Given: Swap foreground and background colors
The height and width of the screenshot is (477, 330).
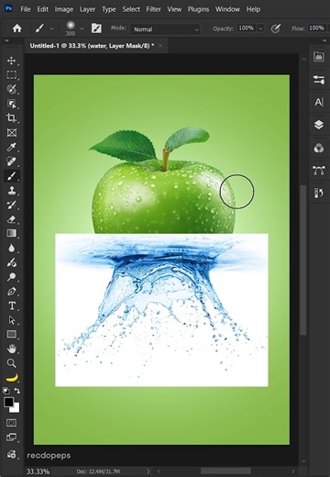Looking at the screenshot, I should (x=17, y=391).
